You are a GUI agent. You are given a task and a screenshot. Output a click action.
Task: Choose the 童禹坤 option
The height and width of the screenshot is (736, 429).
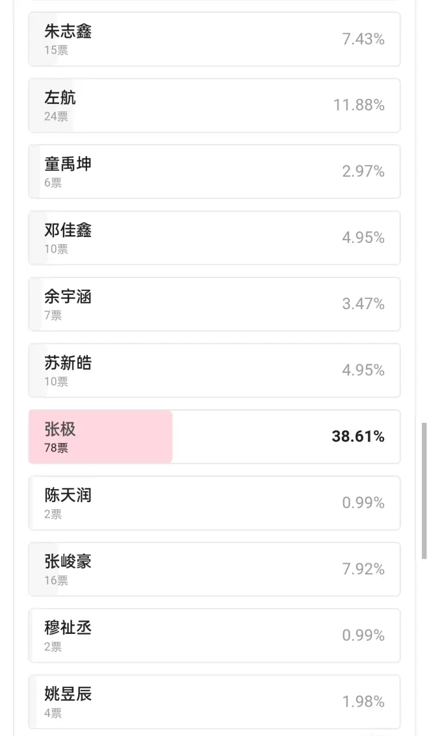(x=214, y=171)
